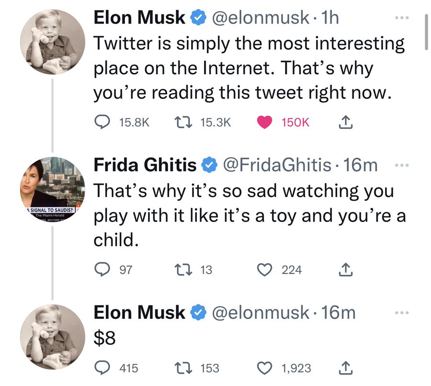The width and height of the screenshot is (431, 386).
Task: Unlike the tweet with 150K likes
Action: tap(264, 122)
